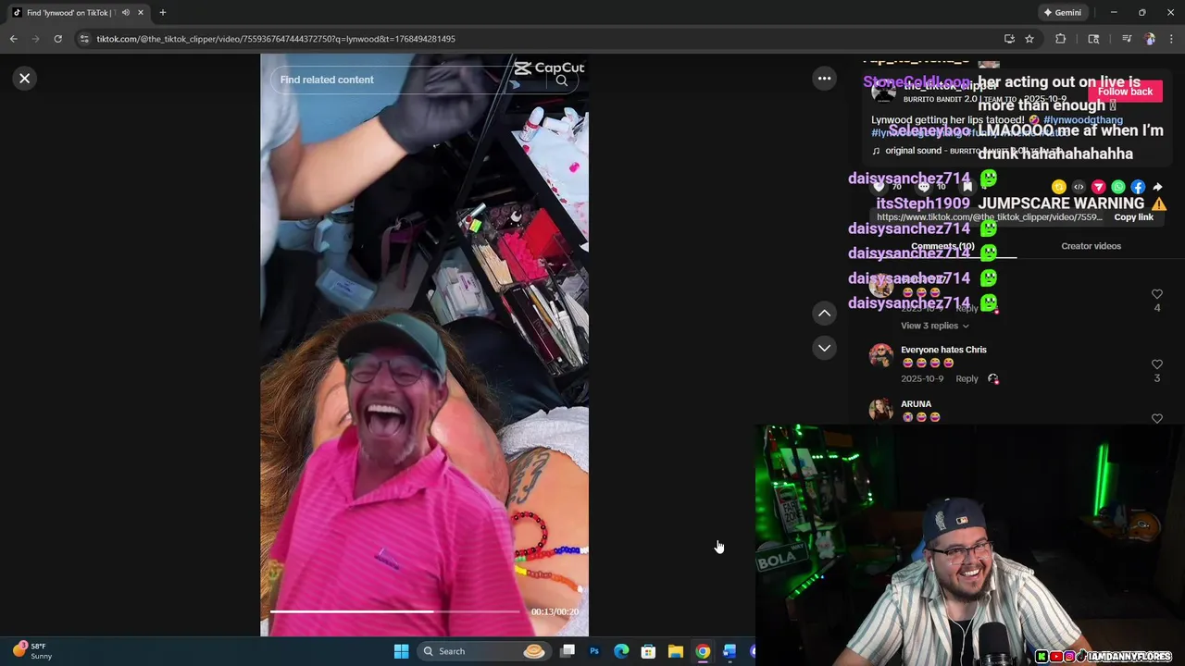Open a new browser tab
1185x666 pixels.
[163, 13]
